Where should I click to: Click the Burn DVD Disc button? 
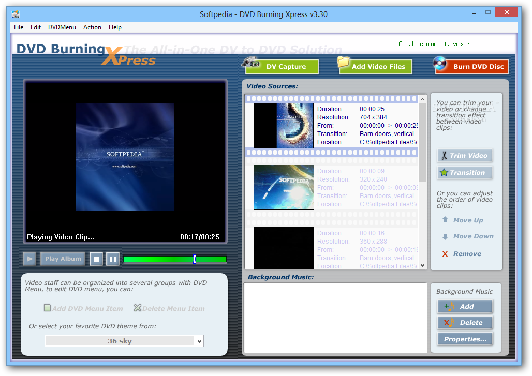point(471,66)
